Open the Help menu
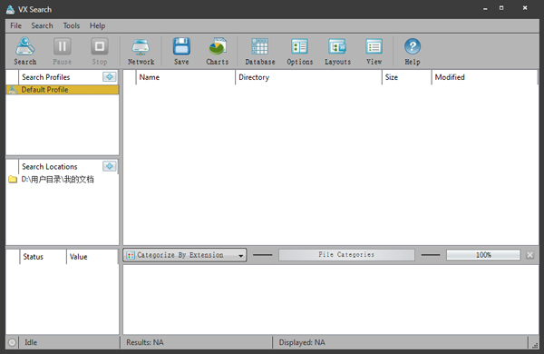Viewport: 544px width, 354px height. (97, 25)
